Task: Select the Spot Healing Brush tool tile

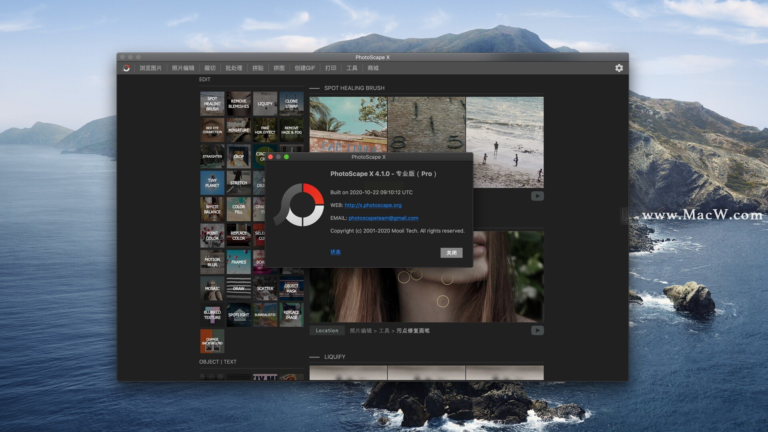Action: click(x=212, y=104)
